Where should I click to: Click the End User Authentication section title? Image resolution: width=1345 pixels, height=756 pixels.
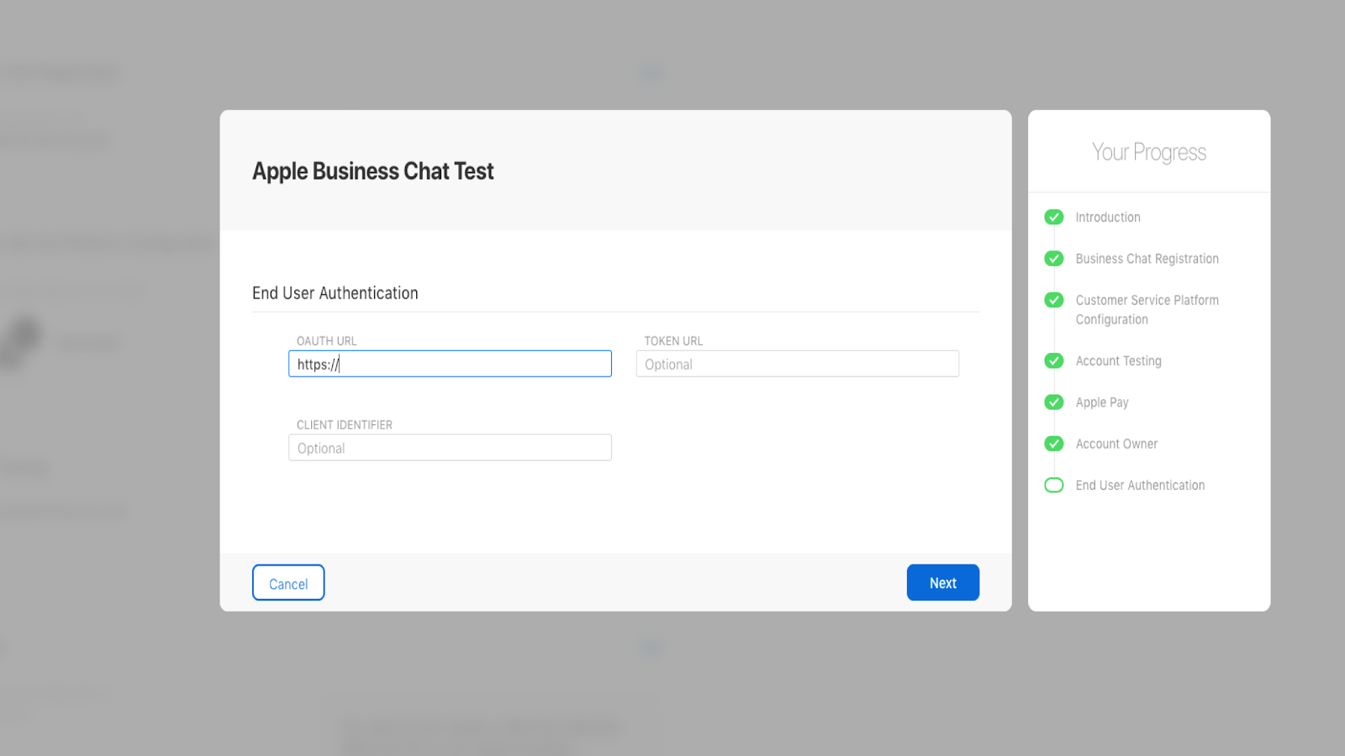coord(335,292)
